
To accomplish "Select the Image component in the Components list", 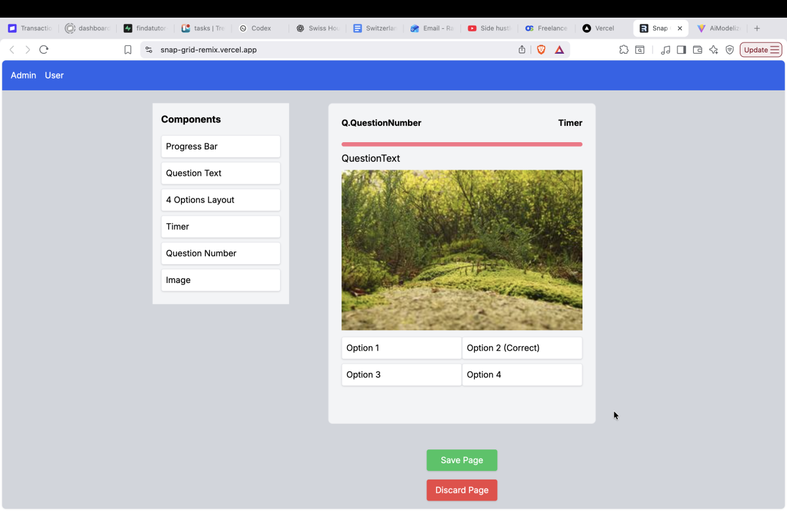I will point(220,280).
